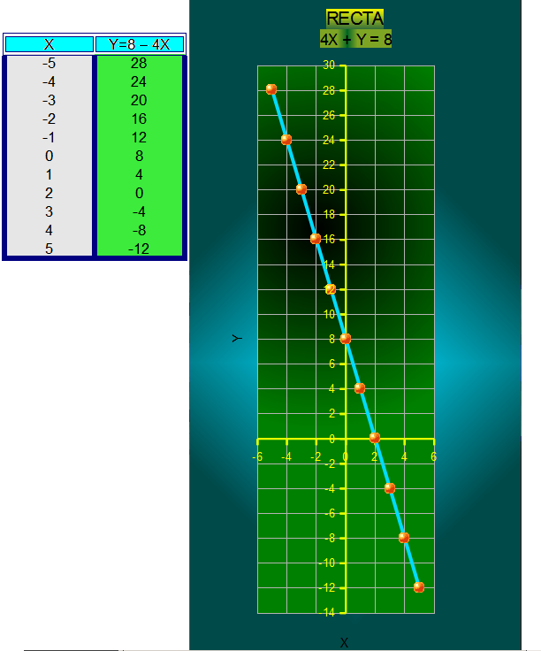
Task: Select the Y=8 – 4X header cell
Action: 140,44
